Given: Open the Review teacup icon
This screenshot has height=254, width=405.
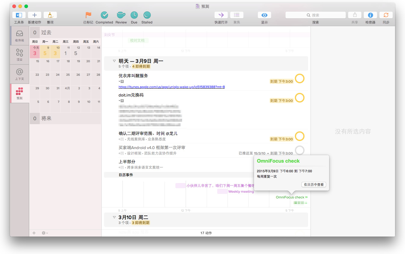Looking at the screenshot, I should [121, 15].
